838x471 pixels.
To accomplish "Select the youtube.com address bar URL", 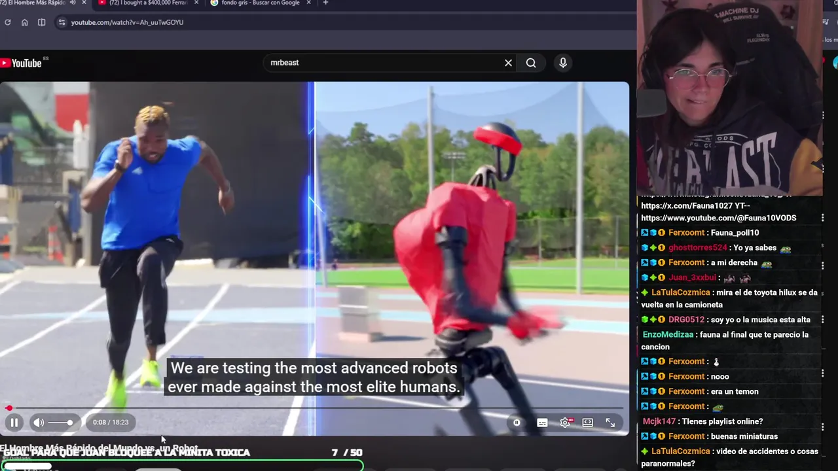I will click(127, 22).
